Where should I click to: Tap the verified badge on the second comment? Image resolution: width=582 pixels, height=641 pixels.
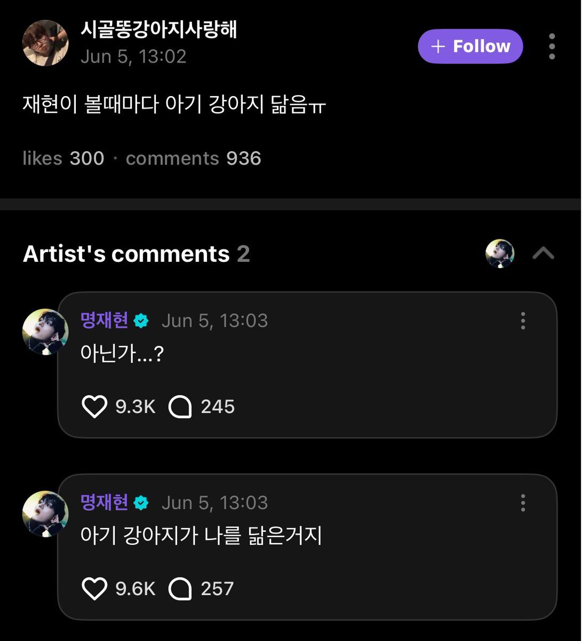pos(141,503)
